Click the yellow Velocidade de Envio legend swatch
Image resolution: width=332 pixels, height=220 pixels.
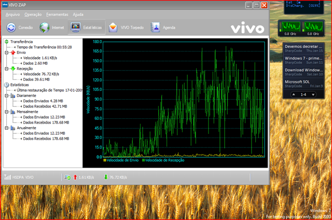[x=105, y=160]
